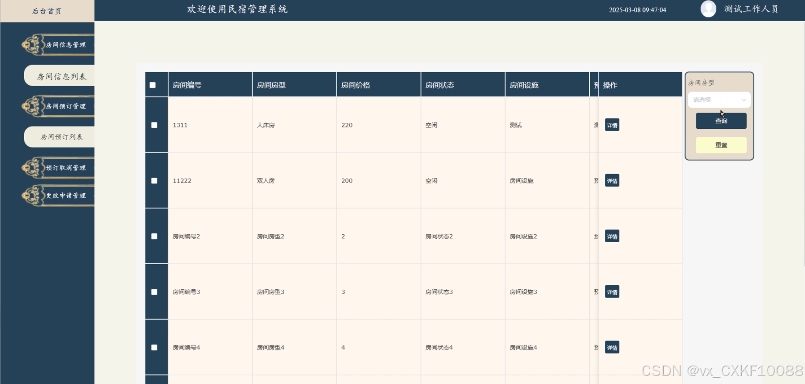Open 详情 for 房间编号4

pos(612,348)
